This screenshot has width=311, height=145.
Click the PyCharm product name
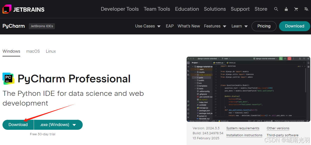click(14, 26)
